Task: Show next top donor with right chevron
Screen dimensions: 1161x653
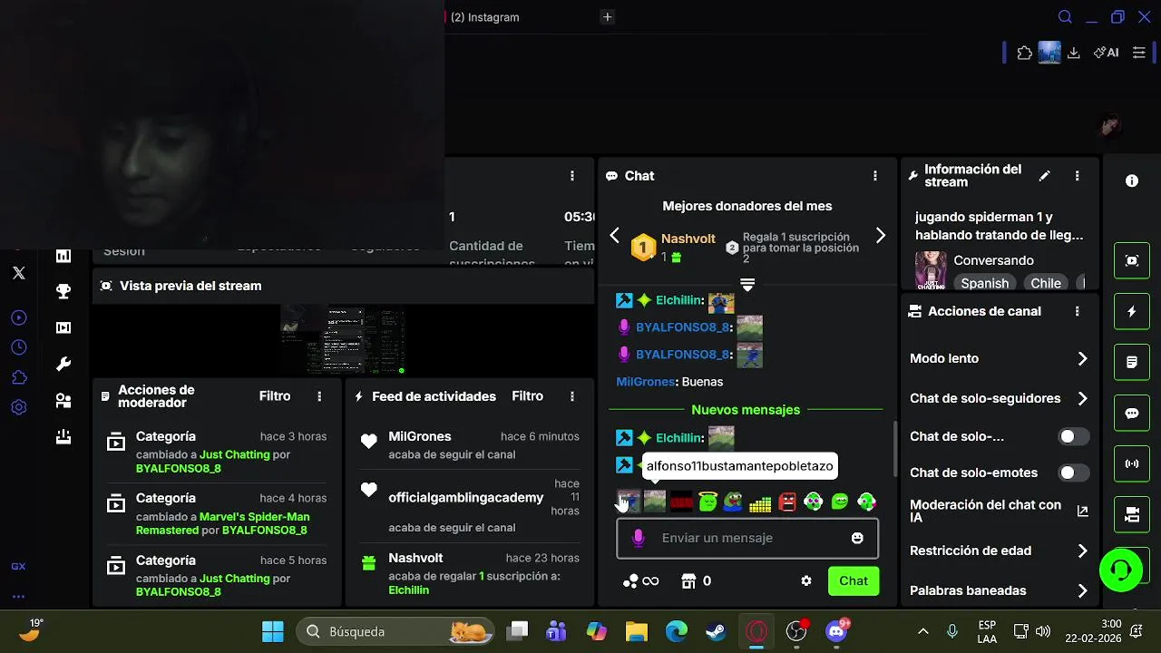Action: click(x=880, y=236)
